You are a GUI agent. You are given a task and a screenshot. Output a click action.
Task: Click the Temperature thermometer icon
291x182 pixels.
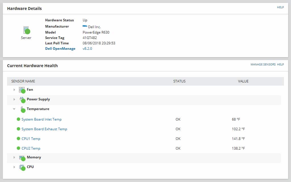click(x=23, y=108)
